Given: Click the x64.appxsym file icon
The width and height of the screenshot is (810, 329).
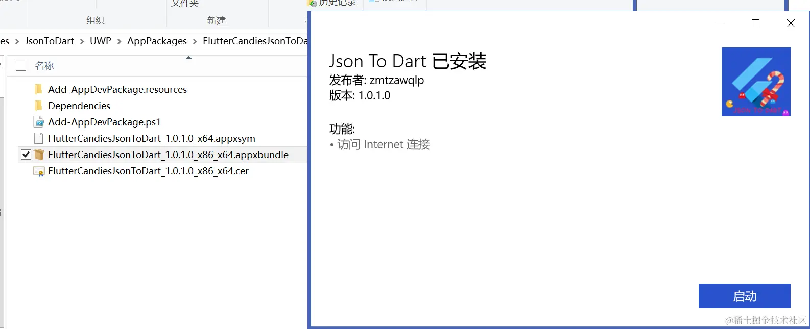Looking at the screenshot, I should (x=38, y=138).
